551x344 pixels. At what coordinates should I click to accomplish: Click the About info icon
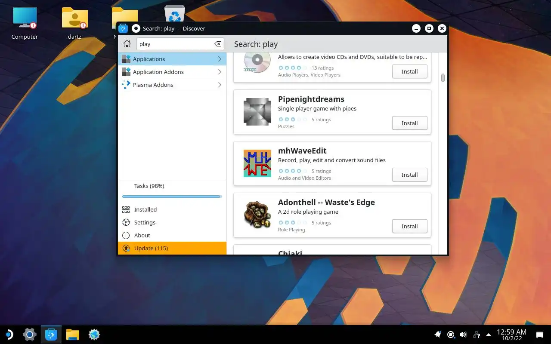126,235
